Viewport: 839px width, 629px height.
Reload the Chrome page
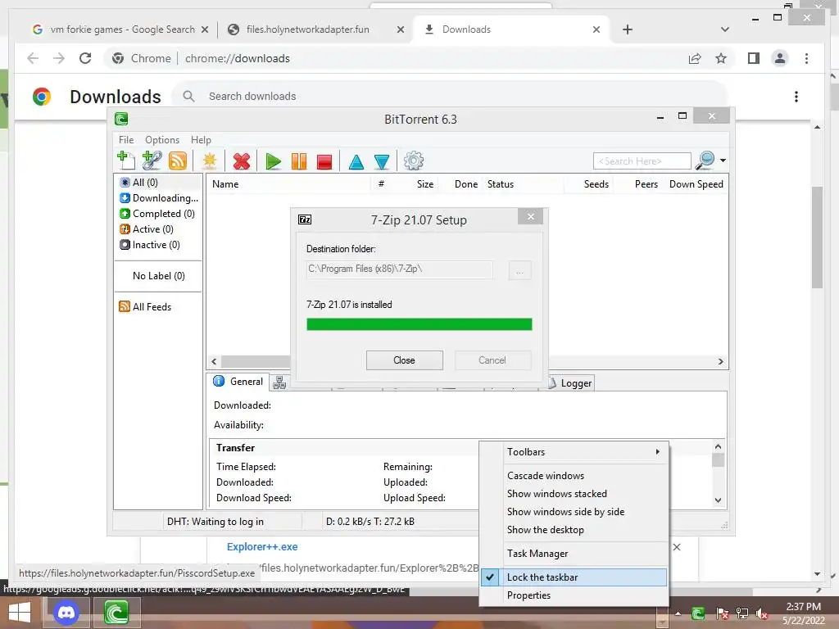[85, 58]
